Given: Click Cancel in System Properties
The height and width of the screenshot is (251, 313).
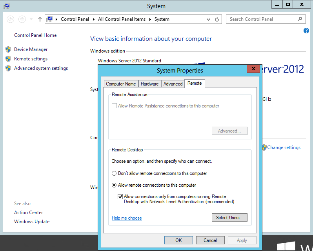Looking at the screenshot, I should pos(210,240).
